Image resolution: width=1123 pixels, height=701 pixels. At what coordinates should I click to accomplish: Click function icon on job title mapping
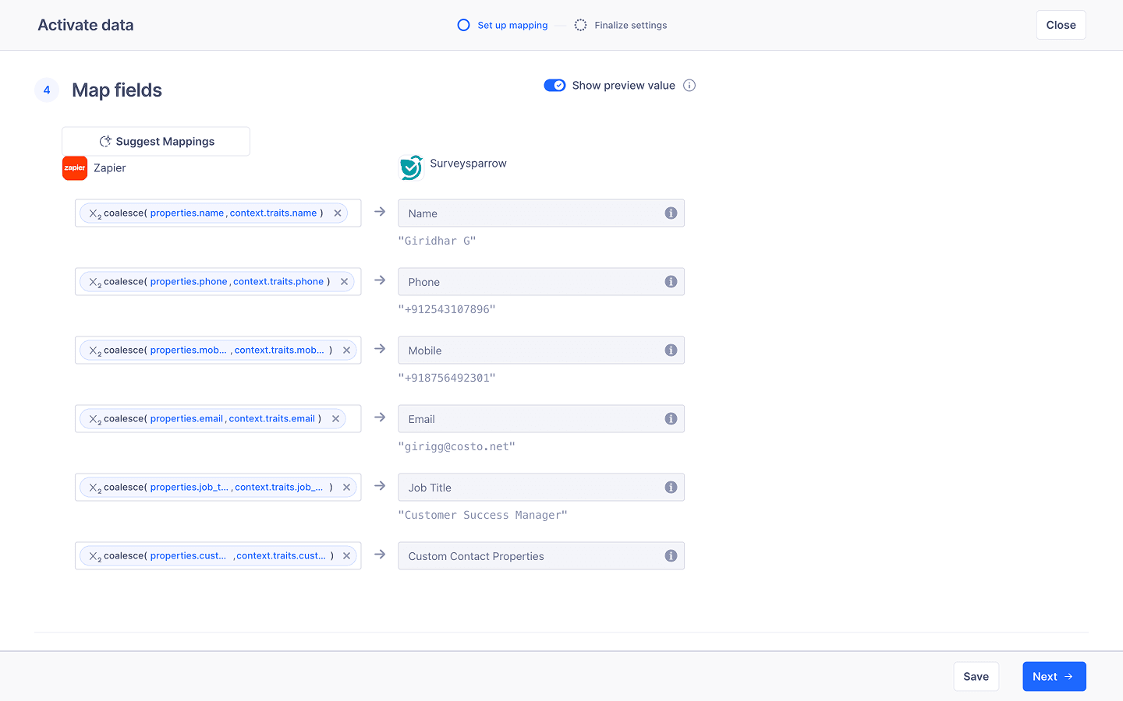[95, 488]
